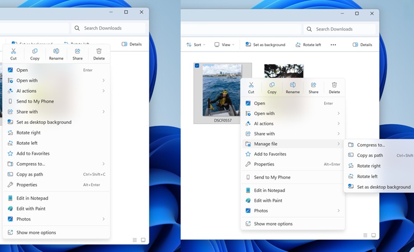Choose Rotate left in left context menu

(x=56, y=143)
